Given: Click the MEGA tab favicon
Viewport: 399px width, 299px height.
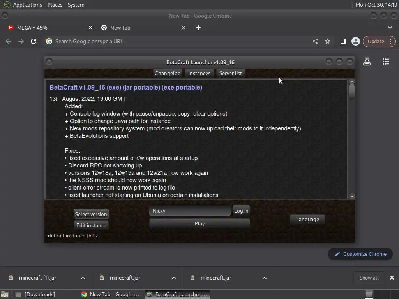Looking at the screenshot, I should coord(11,28).
